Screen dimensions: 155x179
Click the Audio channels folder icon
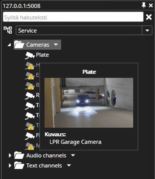click(x=19, y=155)
